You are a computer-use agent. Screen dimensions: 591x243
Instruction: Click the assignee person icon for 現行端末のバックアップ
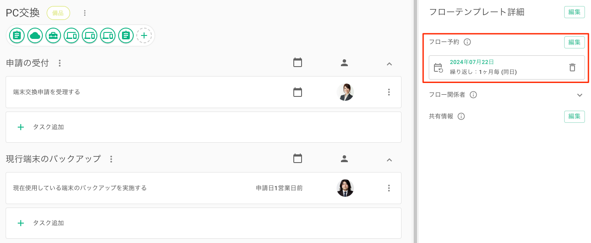pos(344,159)
